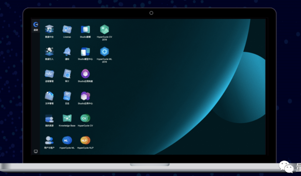Launch Studio应用构建 app builder
The height and width of the screenshot is (176, 301).
pyautogui.click(x=85, y=74)
